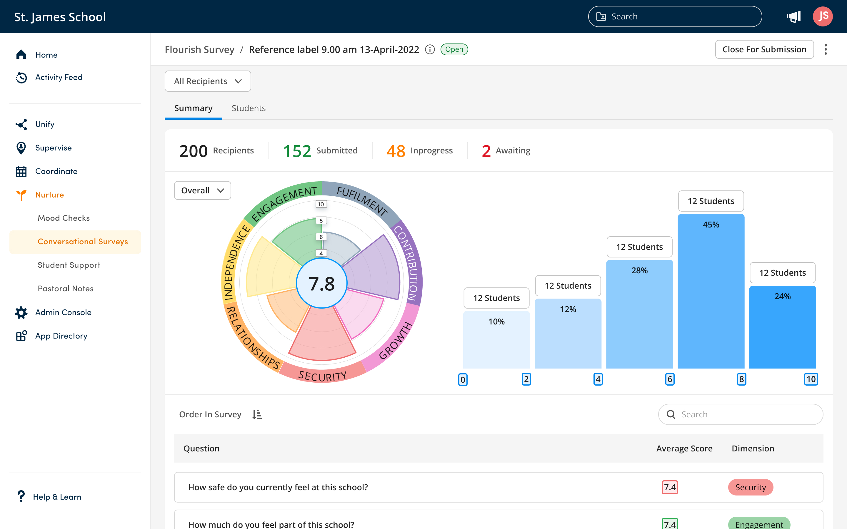Open Admin Console via the gear icon
Viewport: 847px width, 529px height.
[x=21, y=312]
